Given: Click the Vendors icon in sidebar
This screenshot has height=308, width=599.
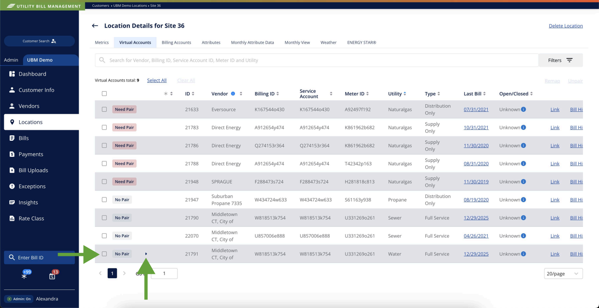Looking at the screenshot, I should tap(12, 106).
